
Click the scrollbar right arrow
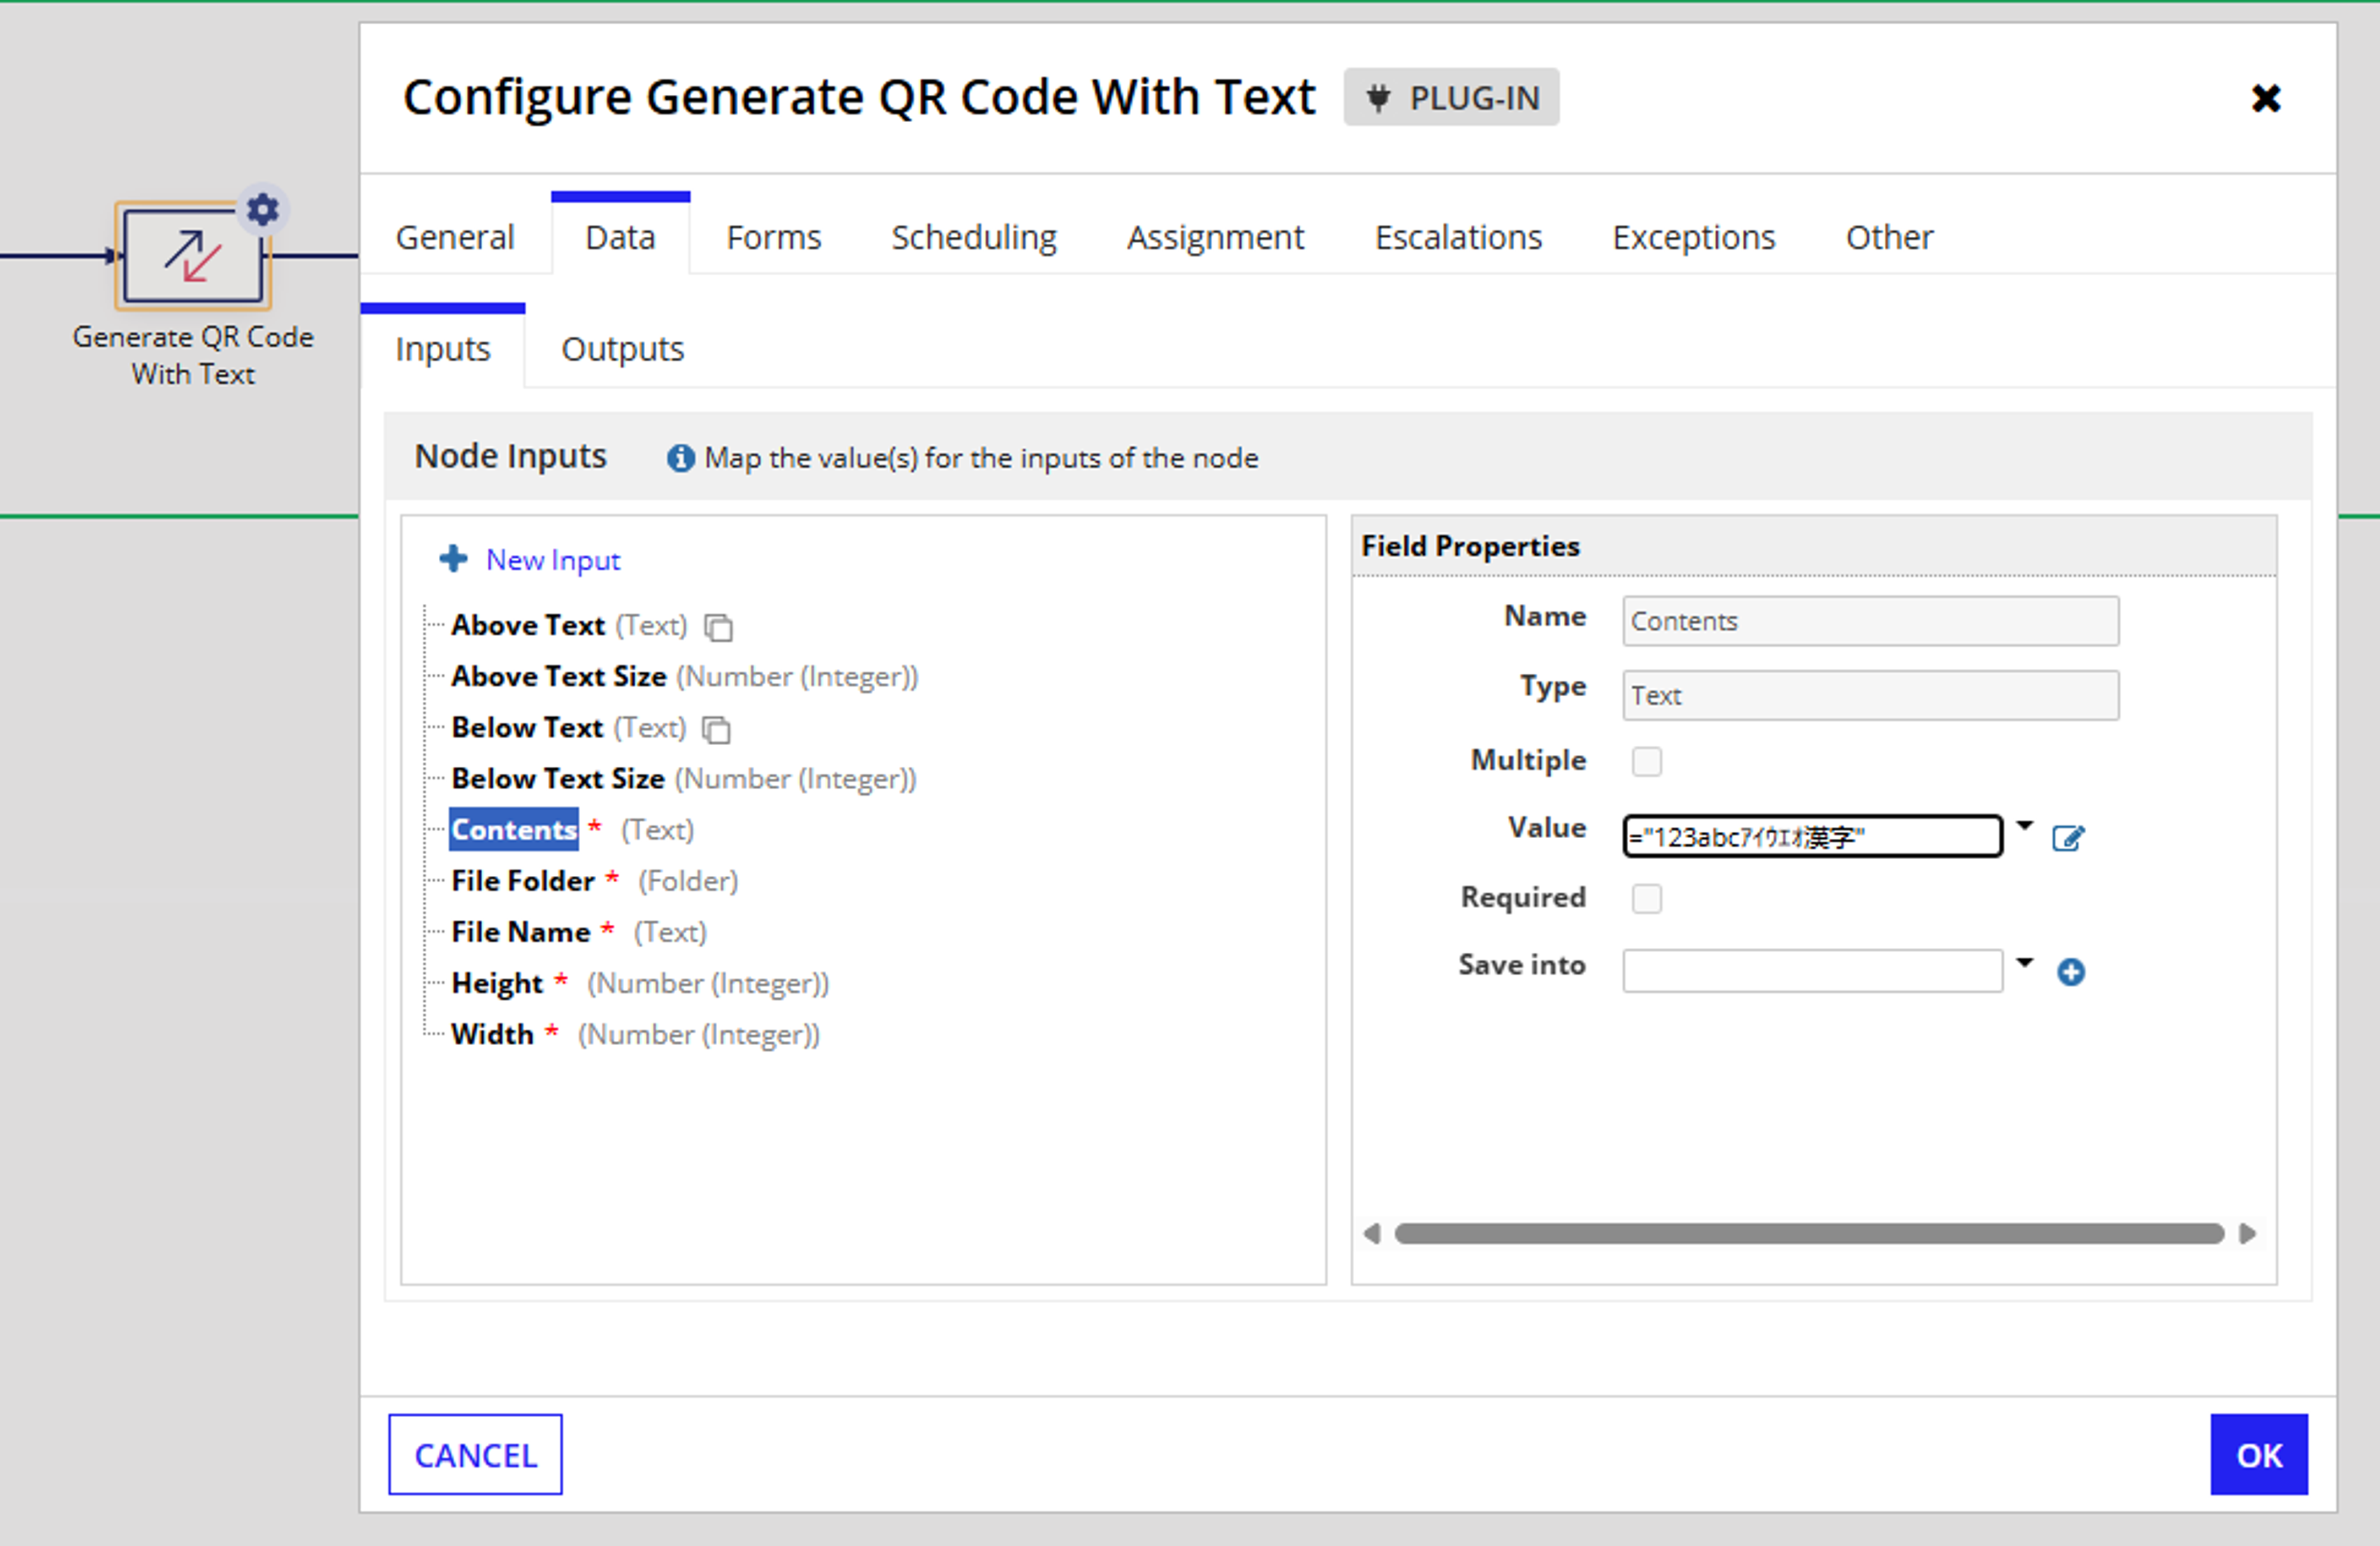[2248, 1234]
